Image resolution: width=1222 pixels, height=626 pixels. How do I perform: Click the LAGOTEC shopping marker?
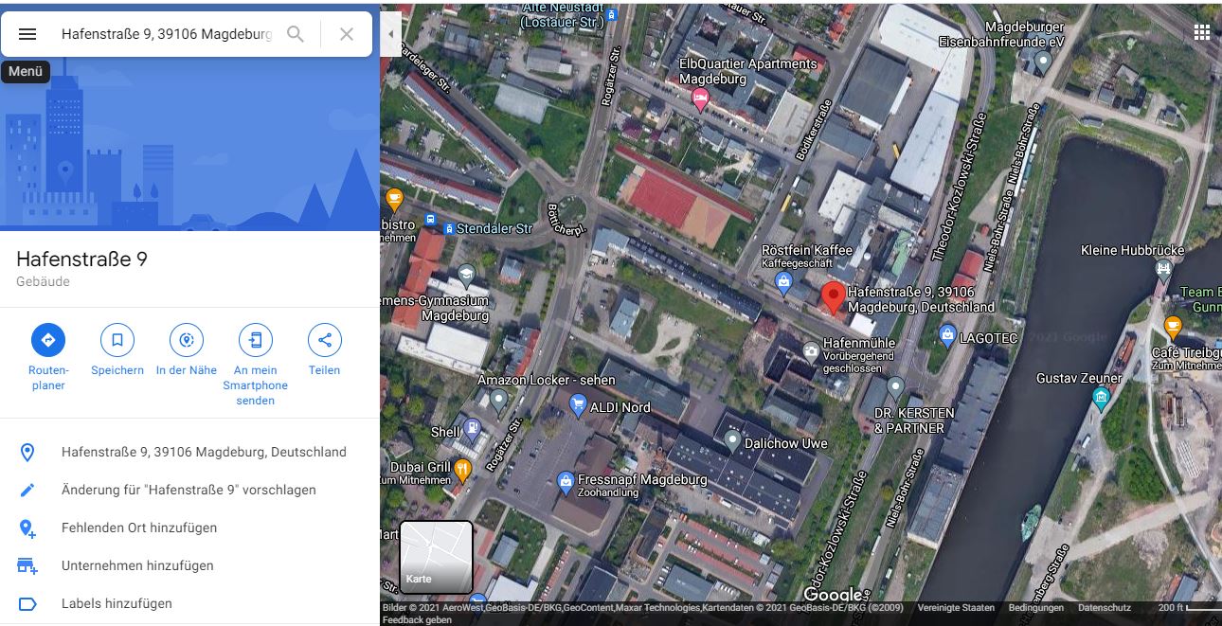(946, 334)
